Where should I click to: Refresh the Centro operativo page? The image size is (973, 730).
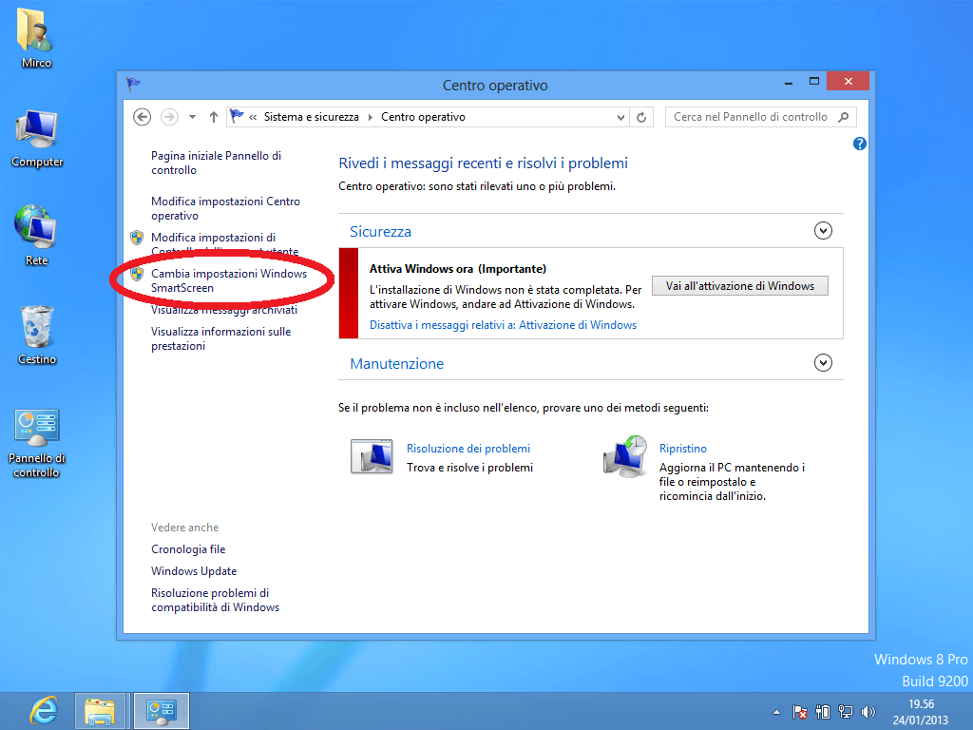641,117
